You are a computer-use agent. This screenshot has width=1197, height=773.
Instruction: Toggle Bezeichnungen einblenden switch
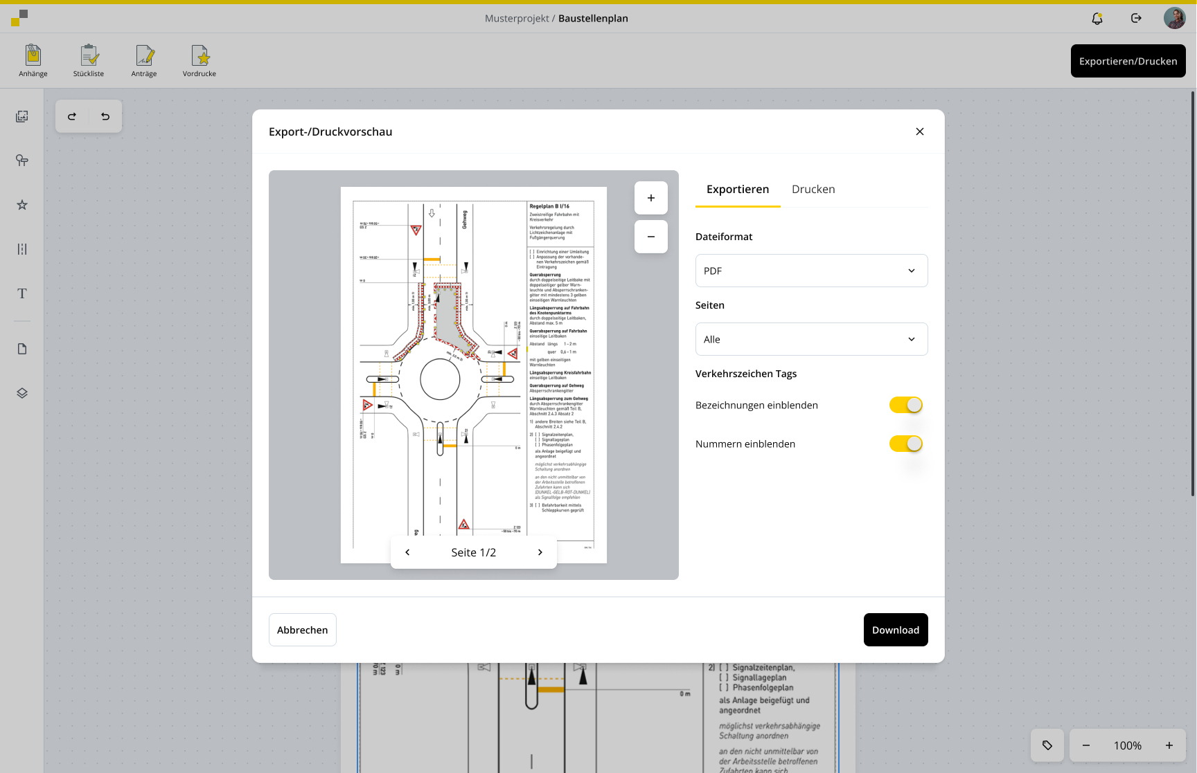[x=906, y=405]
